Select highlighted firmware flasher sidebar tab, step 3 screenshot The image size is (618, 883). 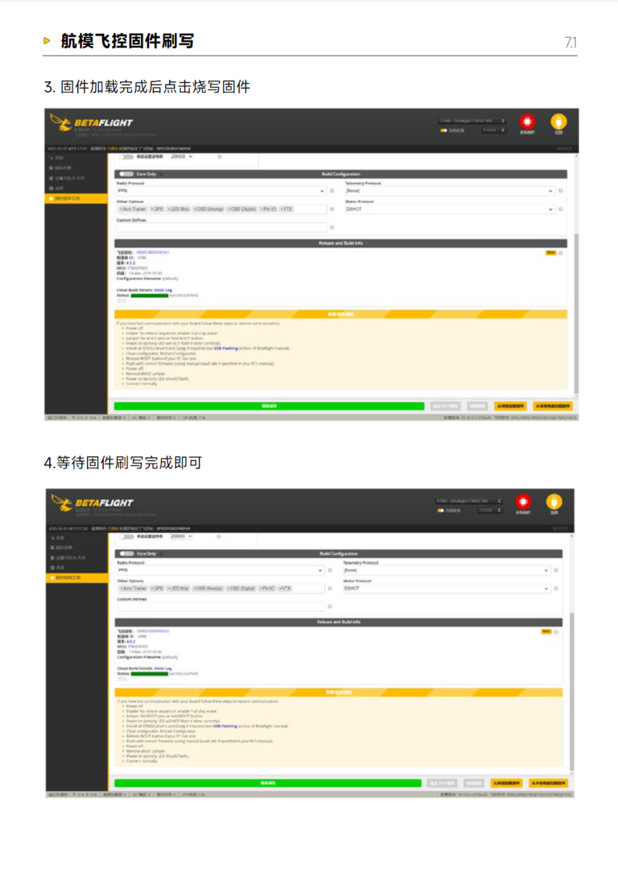coord(76,199)
